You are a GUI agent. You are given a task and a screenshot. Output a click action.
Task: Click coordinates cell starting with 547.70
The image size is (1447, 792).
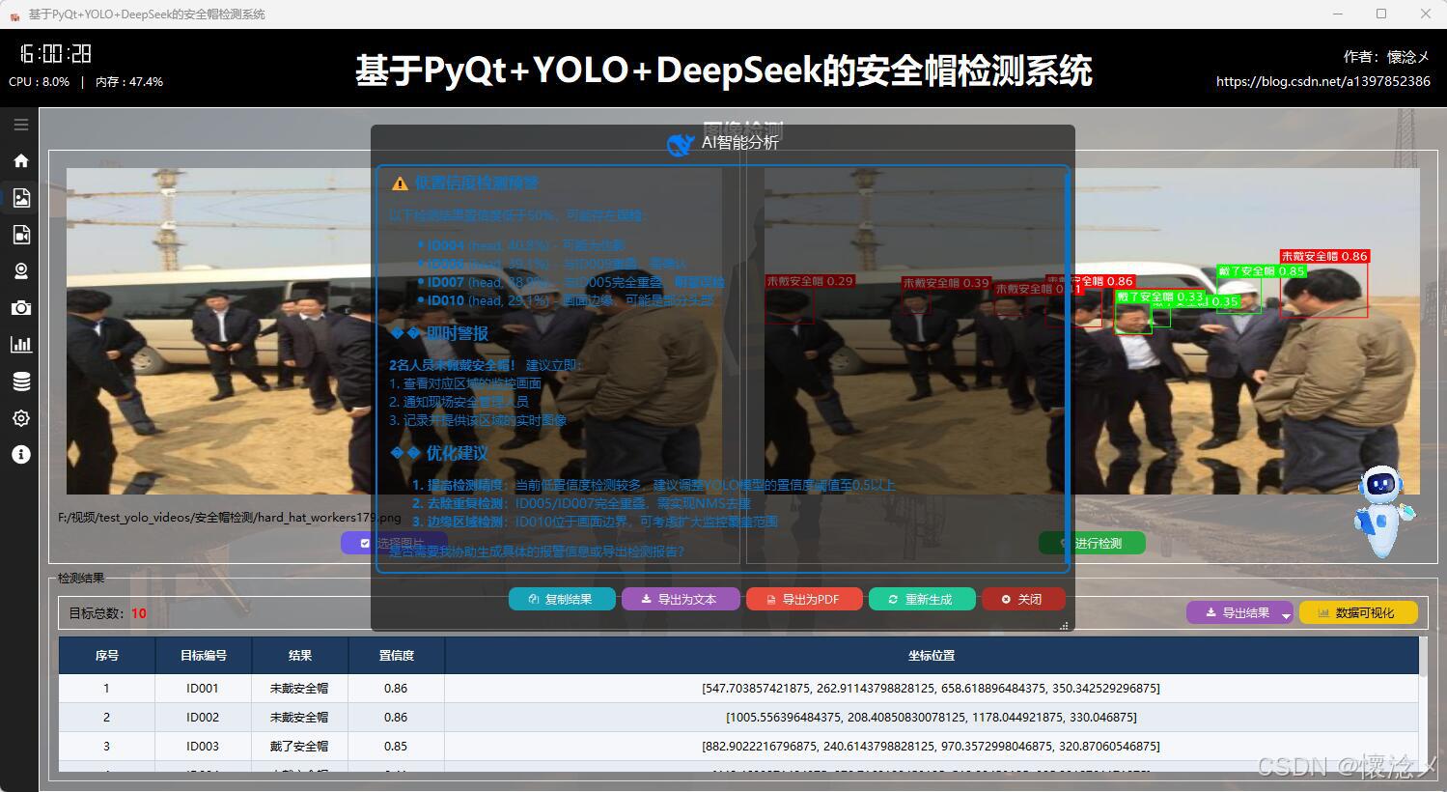click(932, 689)
